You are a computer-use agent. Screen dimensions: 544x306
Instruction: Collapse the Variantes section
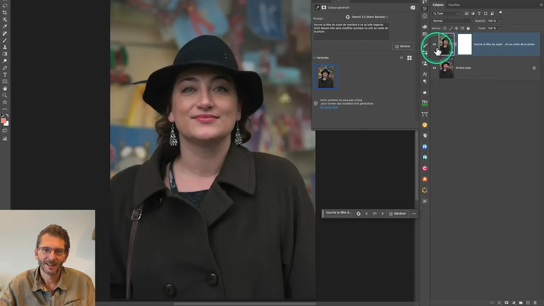pyautogui.click(x=314, y=58)
